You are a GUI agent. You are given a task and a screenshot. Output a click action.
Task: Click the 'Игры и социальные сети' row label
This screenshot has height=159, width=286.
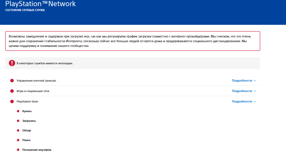33,91
